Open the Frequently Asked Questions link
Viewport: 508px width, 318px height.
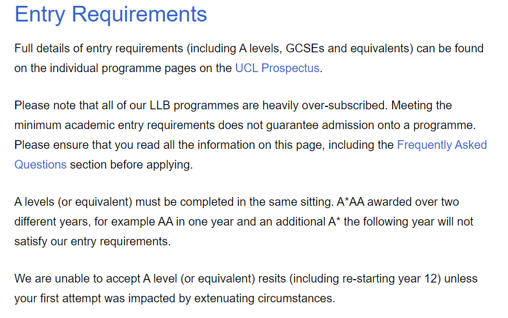click(x=442, y=145)
